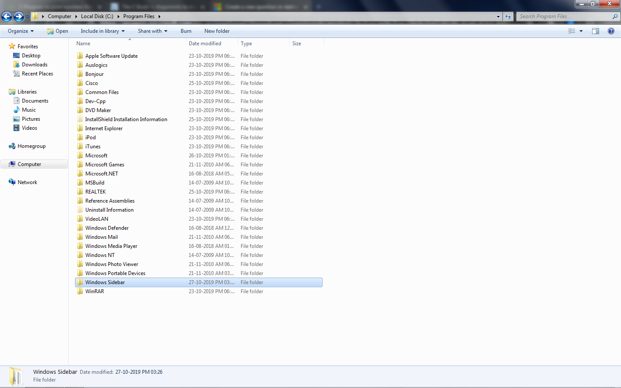
Task: Select Recent Places in Favorites
Action: [38, 74]
